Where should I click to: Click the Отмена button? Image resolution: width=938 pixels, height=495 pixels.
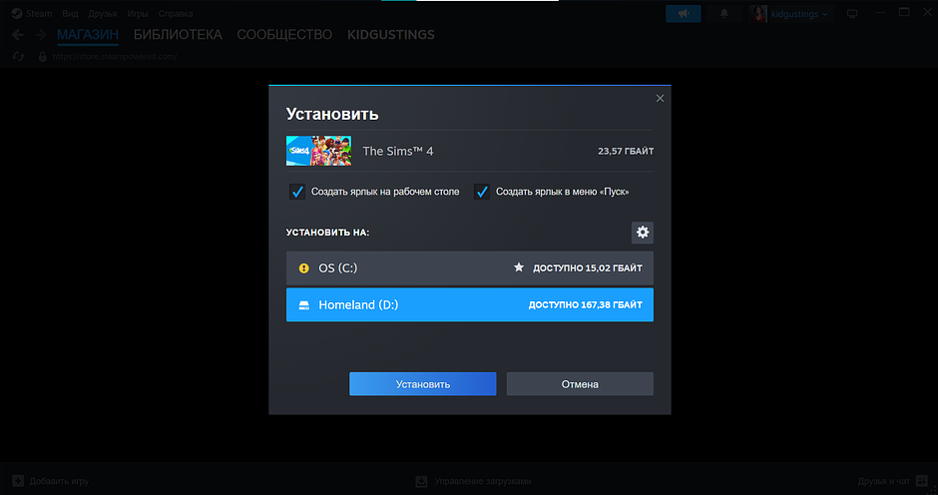(x=580, y=384)
